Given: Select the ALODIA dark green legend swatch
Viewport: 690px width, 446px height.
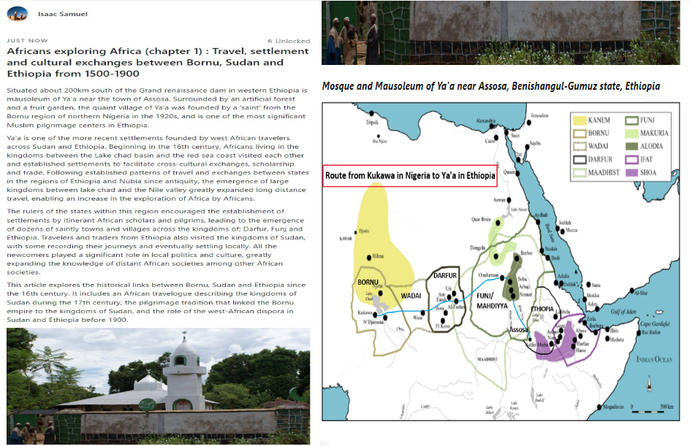Looking at the screenshot, I should 632,146.
